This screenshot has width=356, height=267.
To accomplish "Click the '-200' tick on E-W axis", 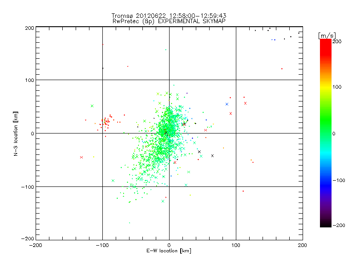I will click(x=36, y=245).
